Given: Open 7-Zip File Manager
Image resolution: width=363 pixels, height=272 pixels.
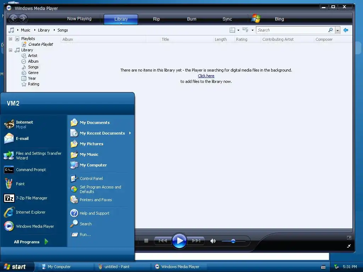Looking at the screenshot, I should tap(34, 198).
